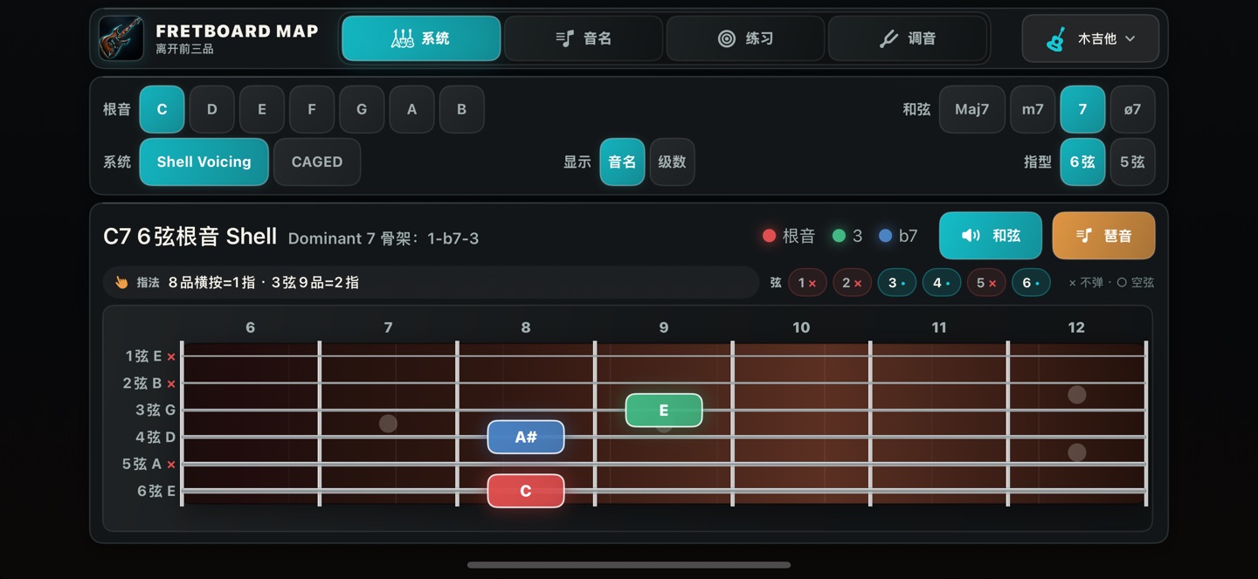1258x579 pixels.
Task: Select root note B
Action: point(461,109)
